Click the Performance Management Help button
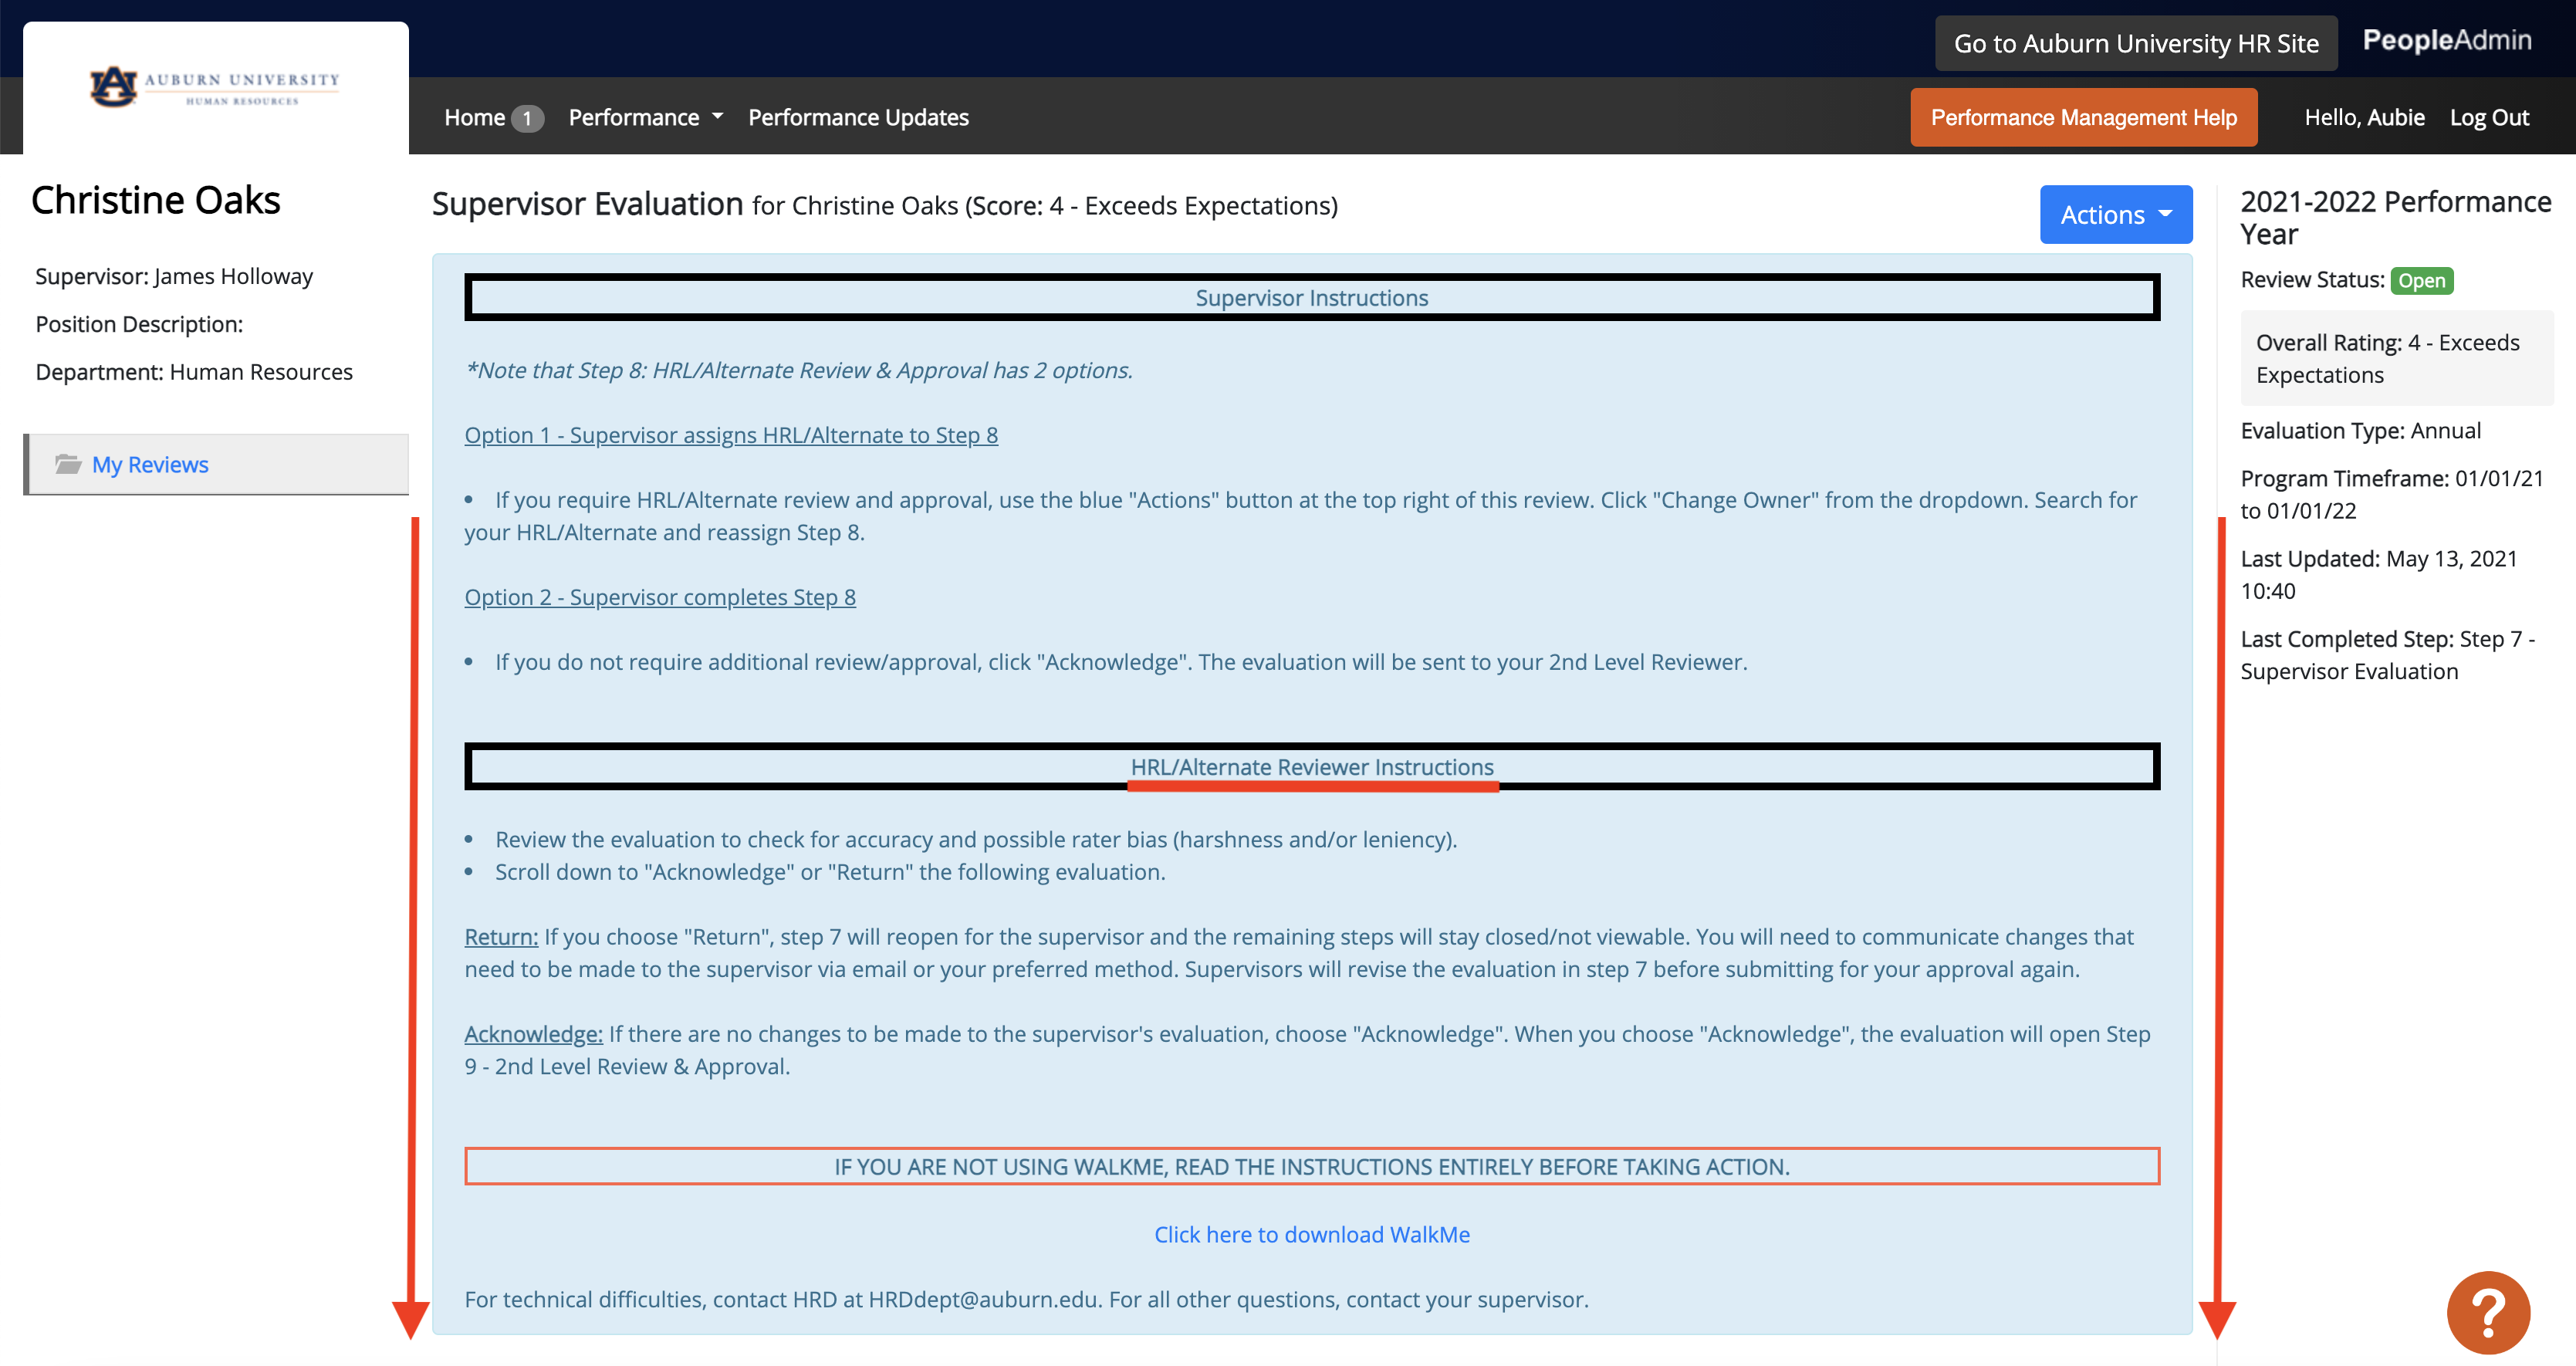Viewport: 2576px width, 1366px height. pyautogui.click(x=2083, y=117)
